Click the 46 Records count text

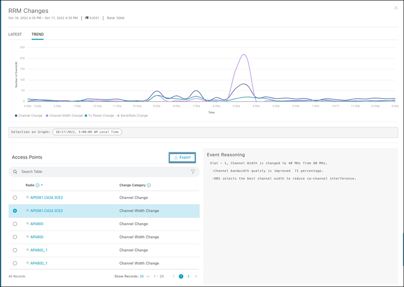pyautogui.click(x=17, y=277)
